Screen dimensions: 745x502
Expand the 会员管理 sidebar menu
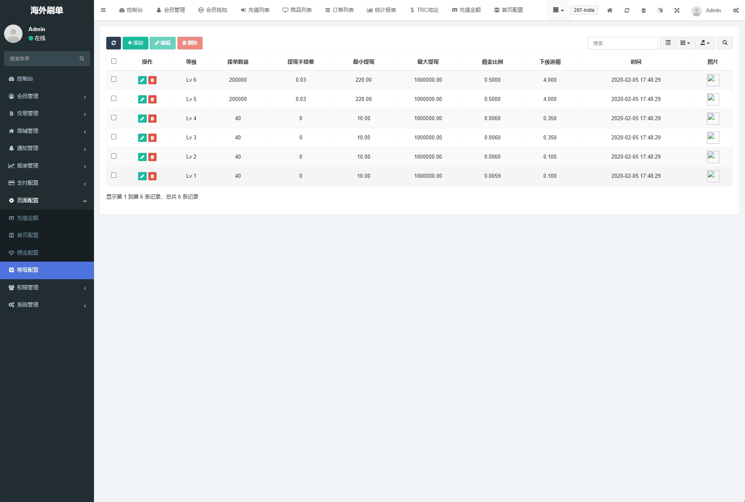[47, 96]
